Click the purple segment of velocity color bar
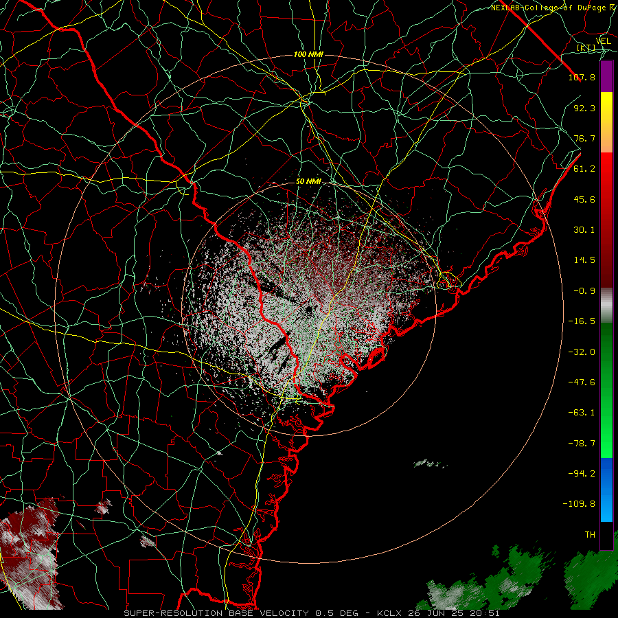618x618 pixels. point(606,76)
